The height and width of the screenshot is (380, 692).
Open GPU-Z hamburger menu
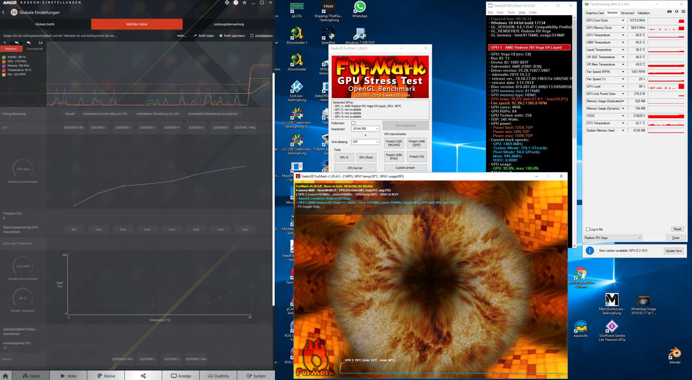pyautogui.click(x=683, y=11)
